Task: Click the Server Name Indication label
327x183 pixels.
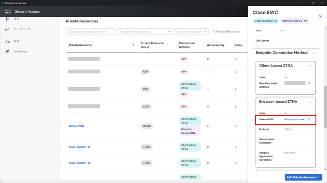Action: coord(267,141)
